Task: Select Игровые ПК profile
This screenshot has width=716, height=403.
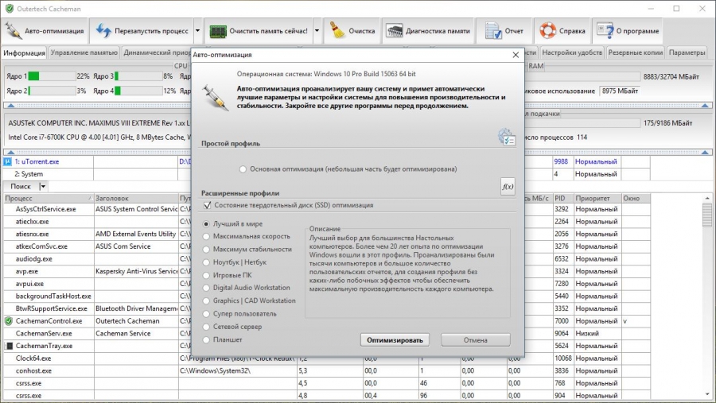Action: pos(206,275)
